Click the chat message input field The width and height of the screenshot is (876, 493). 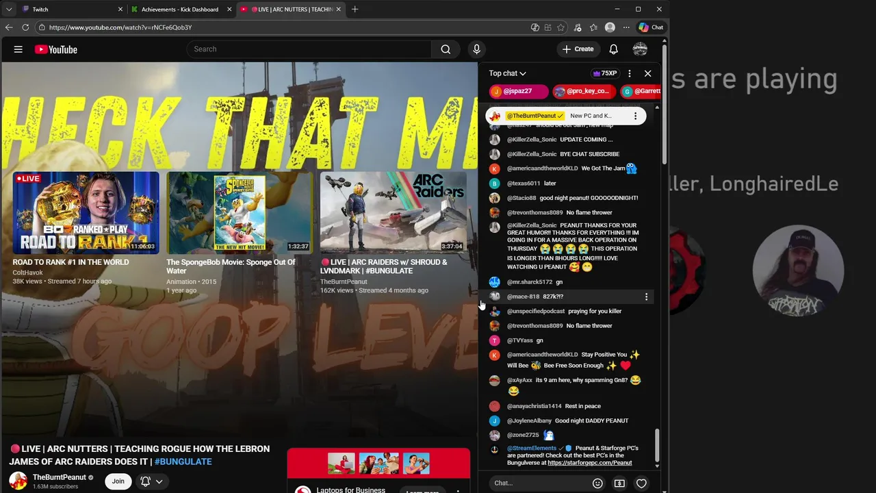click(541, 483)
